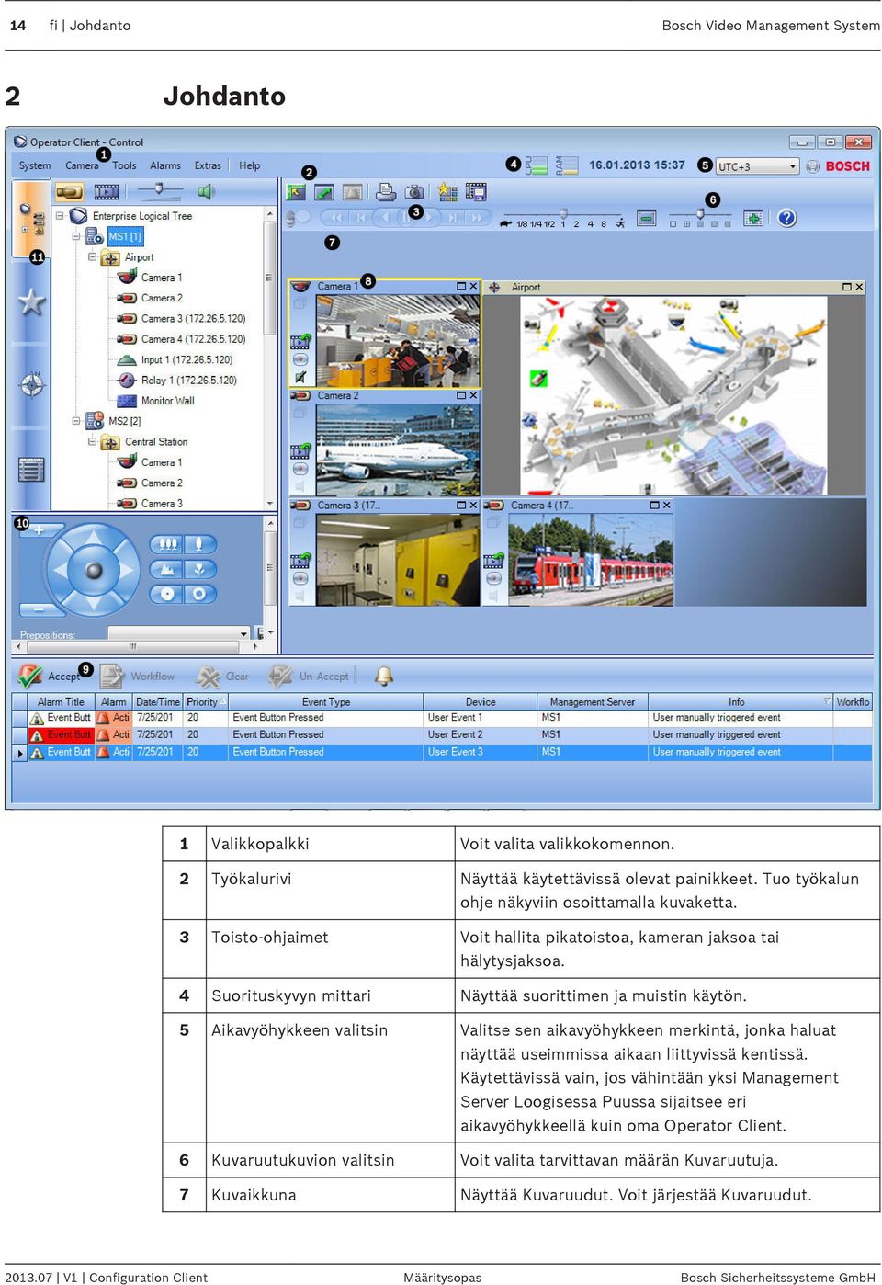The height and width of the screenshot is (1285, 882).
Task: Click the Accept alarm button
Action: [50, 676]
